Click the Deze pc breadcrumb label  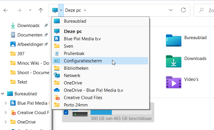click(x=73, y=10)
